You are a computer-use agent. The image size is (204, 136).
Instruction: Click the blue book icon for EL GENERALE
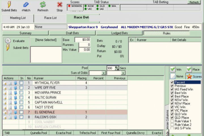point(15,112)
